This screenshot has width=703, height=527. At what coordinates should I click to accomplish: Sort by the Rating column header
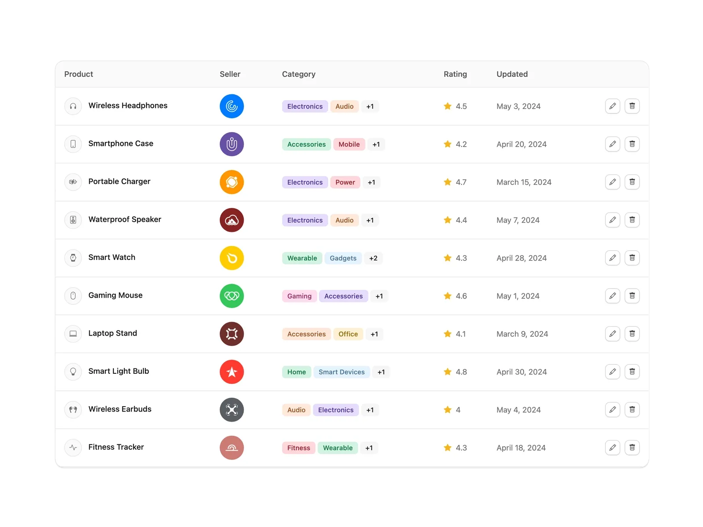pyautogui.click(x=455, y=74)
